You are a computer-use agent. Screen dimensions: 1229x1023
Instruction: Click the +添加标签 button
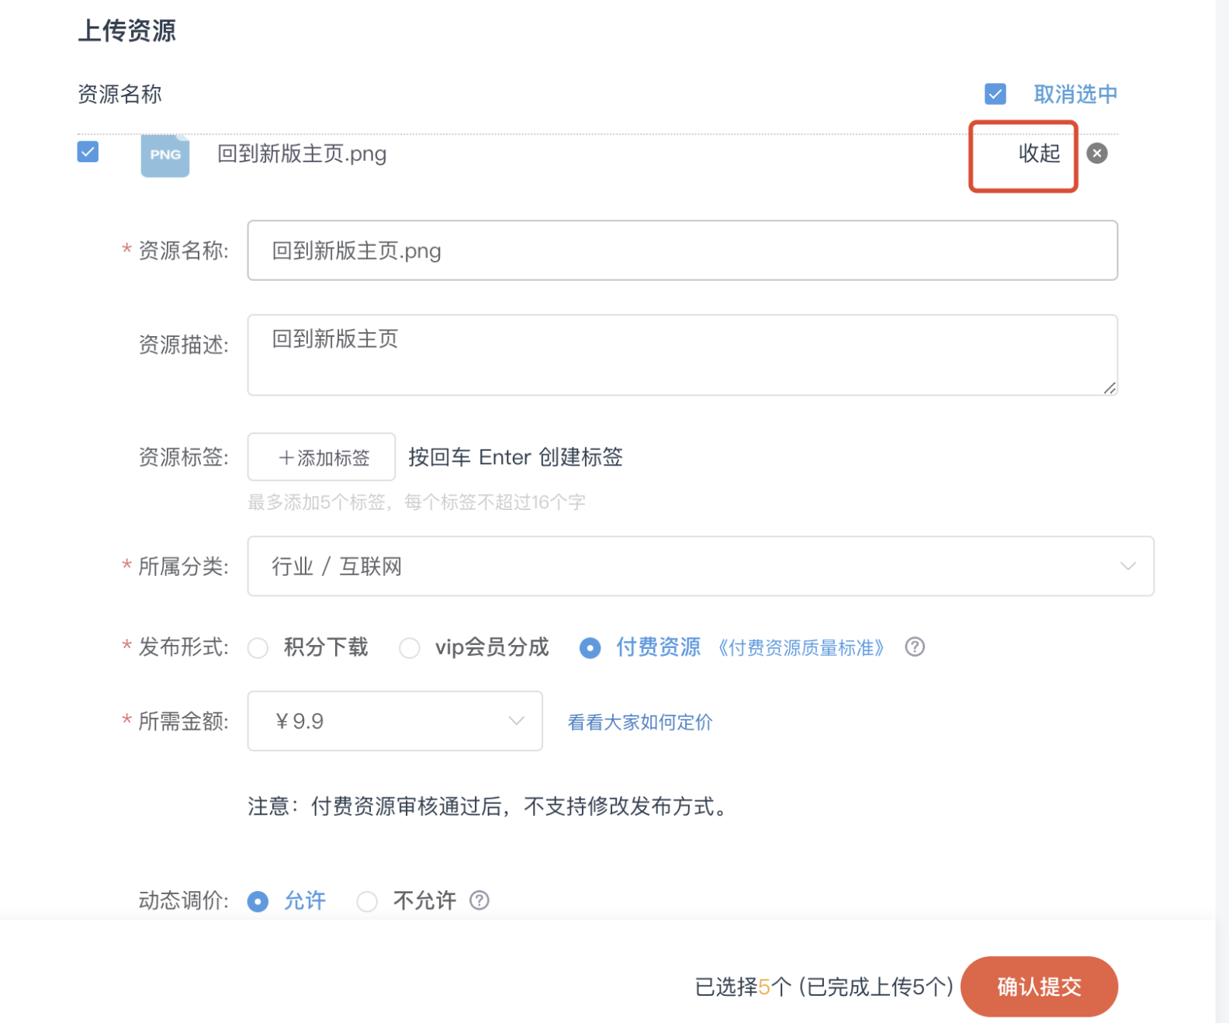(x=321, y=457)
